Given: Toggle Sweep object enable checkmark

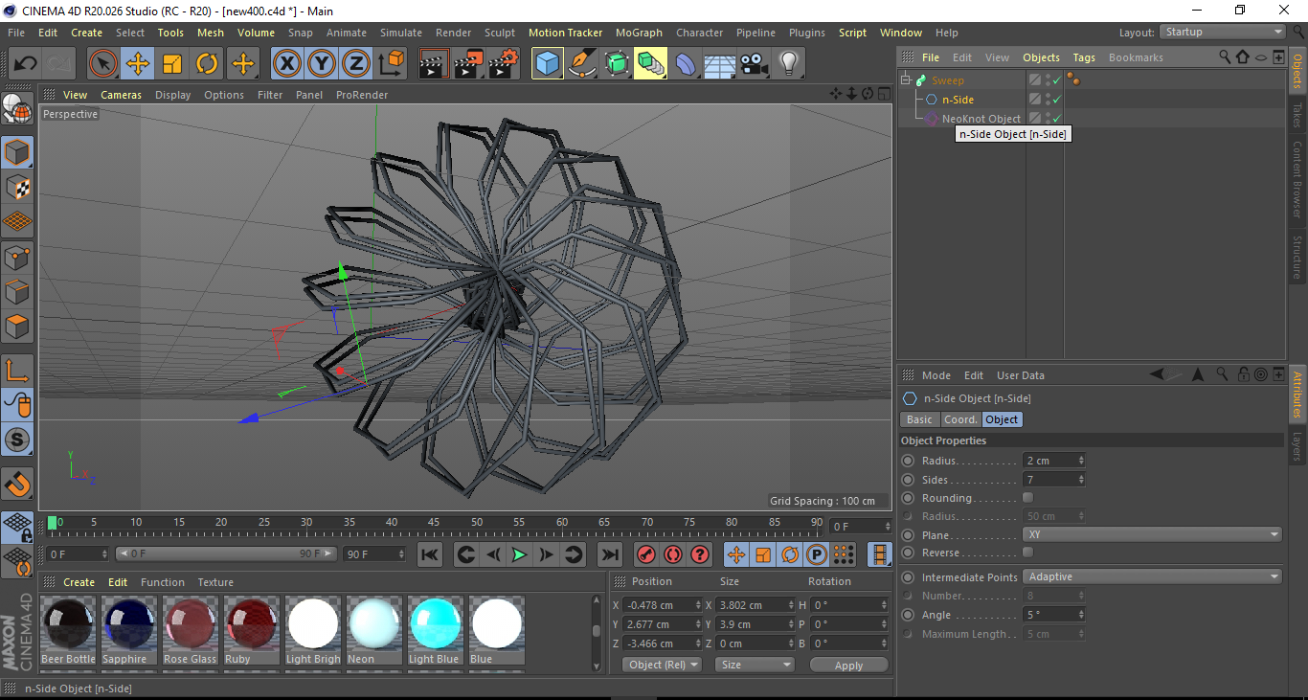Looking at the screenshot, I should (1057, 80).
